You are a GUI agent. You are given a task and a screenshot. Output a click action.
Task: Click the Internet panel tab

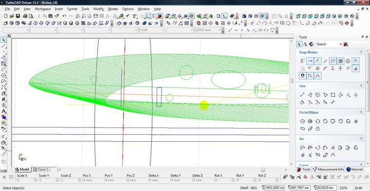click(355, 169)
